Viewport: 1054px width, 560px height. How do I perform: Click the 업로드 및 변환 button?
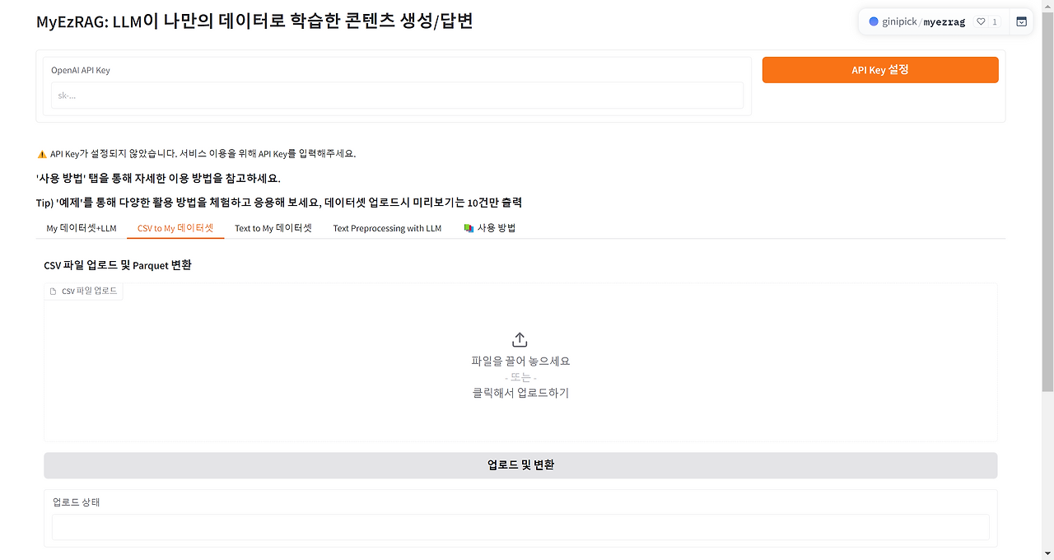(520, 465)
